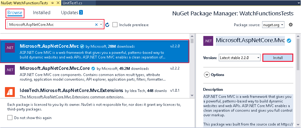Open the Updates tab
The height and width of the screenshot is (128, 301).
(x=70, y=13)
